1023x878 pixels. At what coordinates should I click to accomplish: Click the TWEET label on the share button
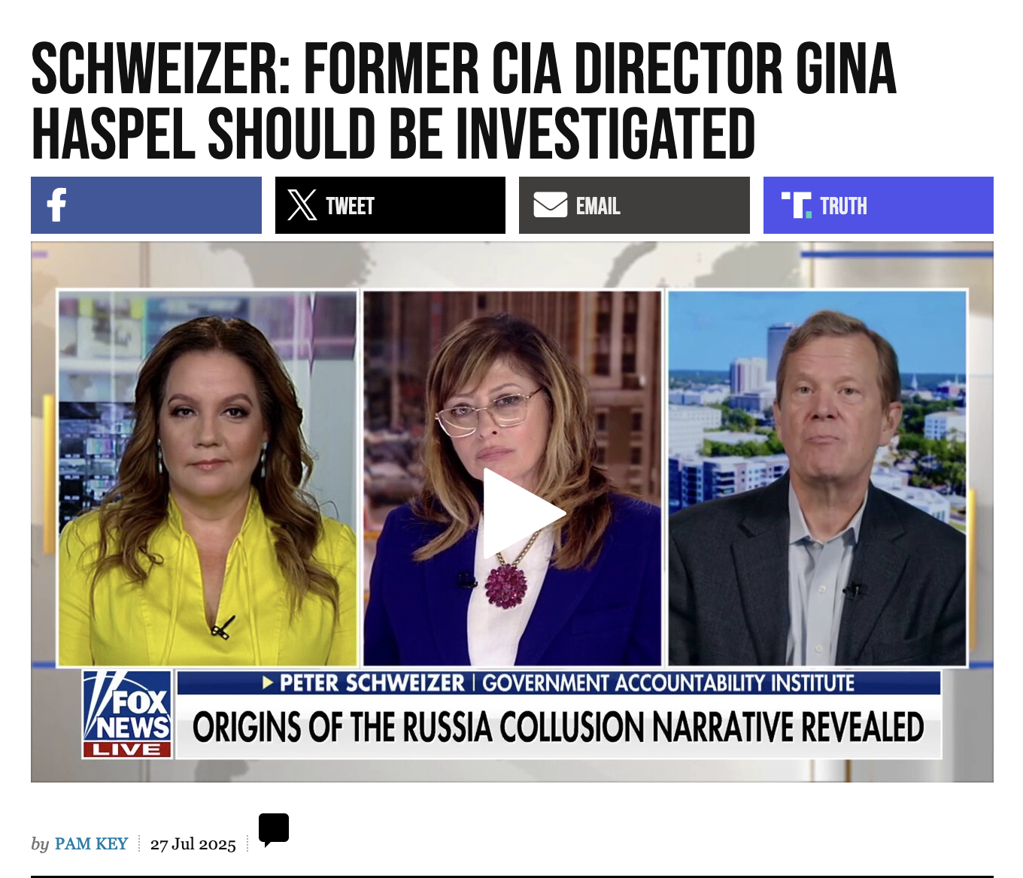click(350, 206)
